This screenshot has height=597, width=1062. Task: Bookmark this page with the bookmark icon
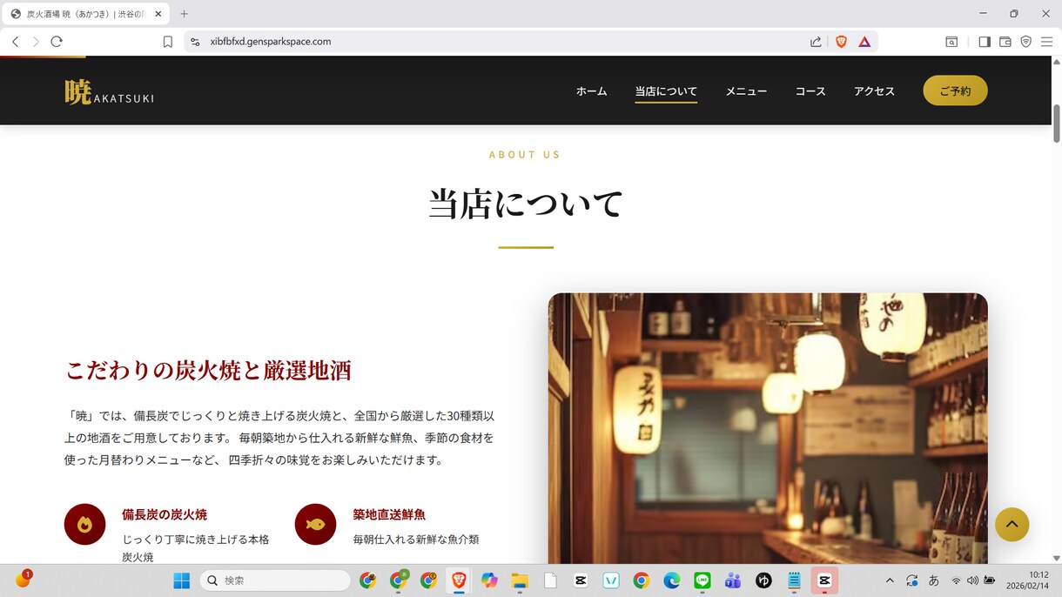[168, 41]
